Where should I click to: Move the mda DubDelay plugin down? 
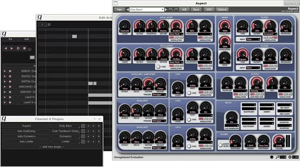coord(94,131)
